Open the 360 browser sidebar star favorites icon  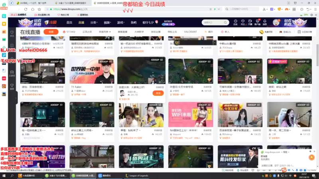coord(4,24)
